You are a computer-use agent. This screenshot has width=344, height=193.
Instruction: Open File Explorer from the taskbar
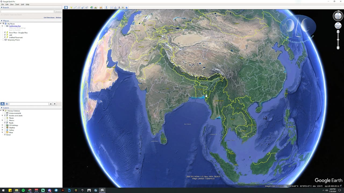pyautogui.click(x=17, y=190)
